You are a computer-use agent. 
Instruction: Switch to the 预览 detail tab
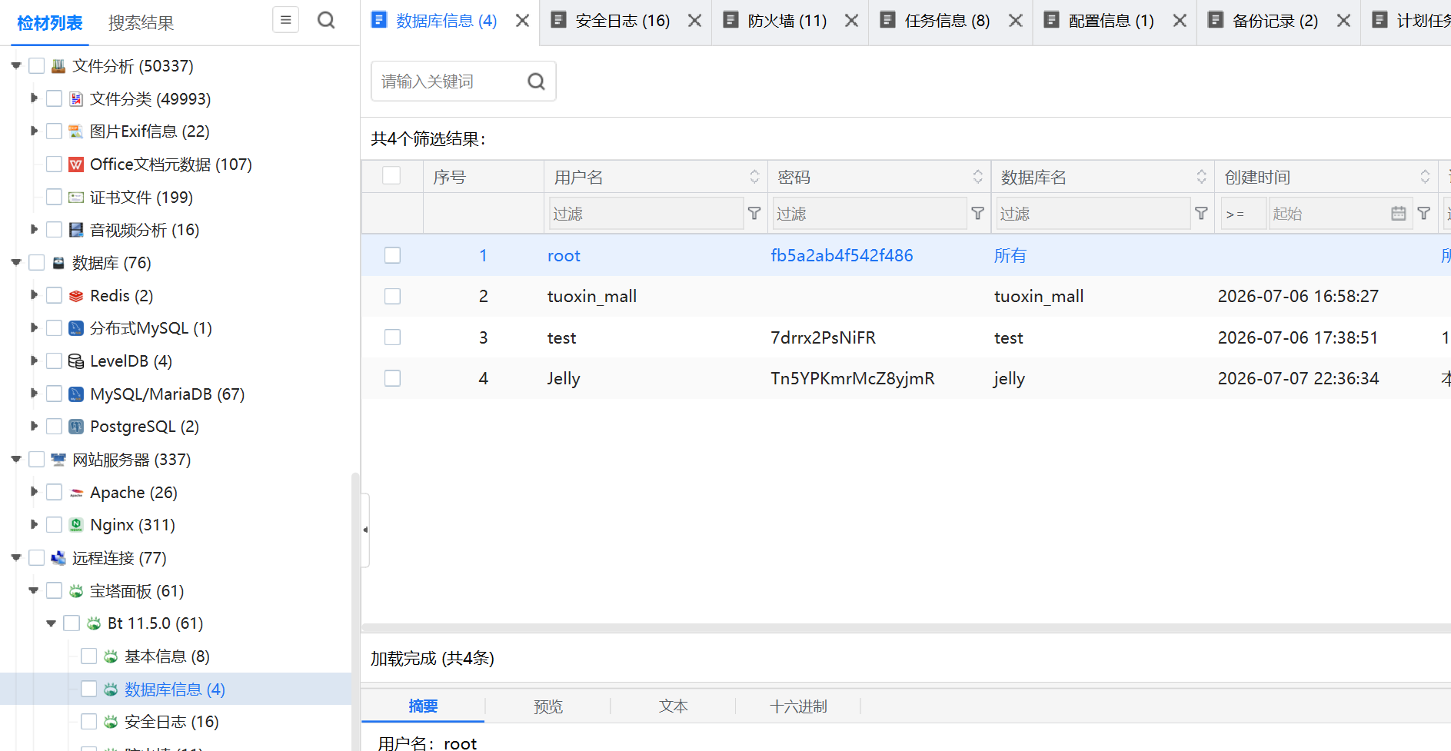tap(548, 706)
